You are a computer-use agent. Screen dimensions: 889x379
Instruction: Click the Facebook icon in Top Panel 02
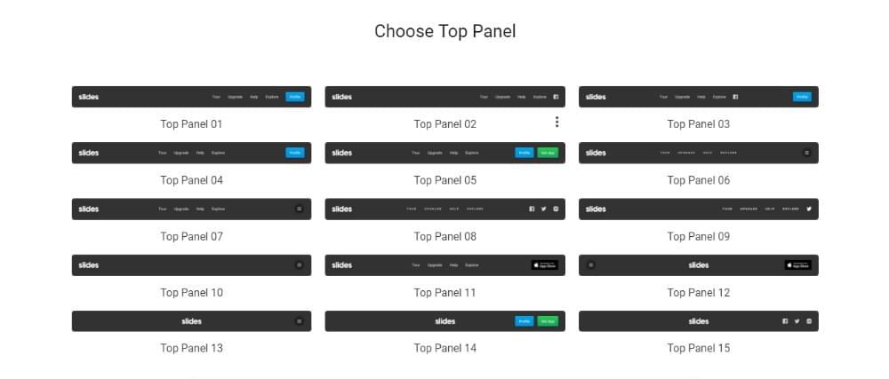[x=556, y=97]
